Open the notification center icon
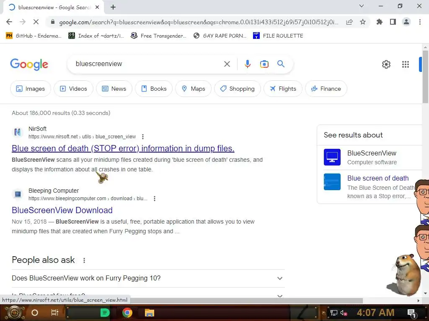Viewport: 429px width, 321px height. (411, 313)
